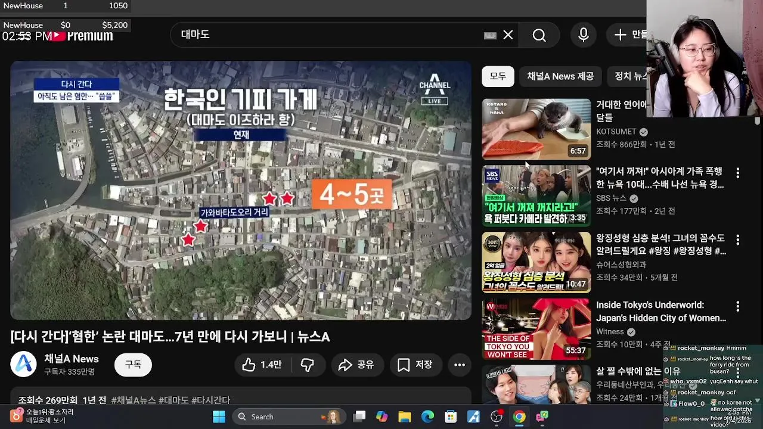This screenshot has width=763, height=429.
Task: Click the #다시간다 hashtag
Action: click(210, 400)
